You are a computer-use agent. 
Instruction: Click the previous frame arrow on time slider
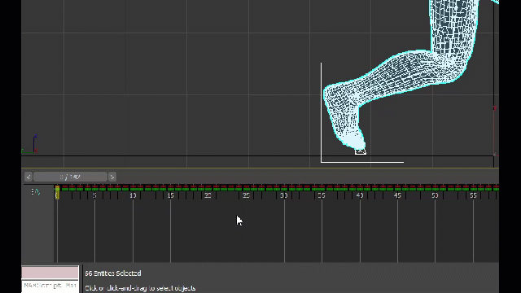[28, 177]
